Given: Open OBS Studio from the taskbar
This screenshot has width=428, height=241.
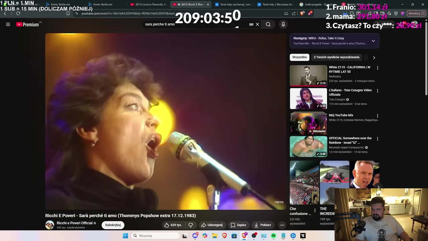Looking at the screenshot, I should click(x=254, y=236).
